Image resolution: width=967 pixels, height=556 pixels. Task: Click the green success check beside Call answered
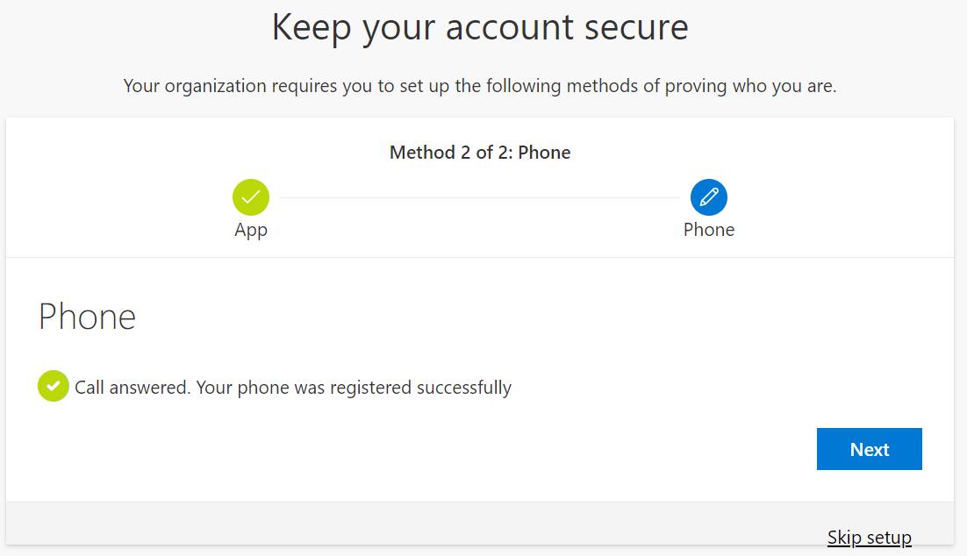click(x=54, y=386)
